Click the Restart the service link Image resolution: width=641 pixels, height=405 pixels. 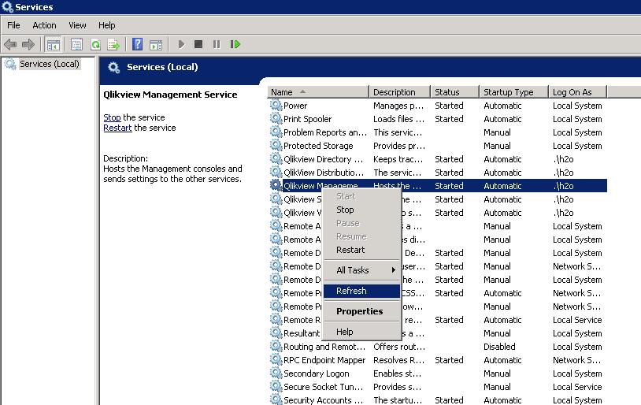(117, 128)
